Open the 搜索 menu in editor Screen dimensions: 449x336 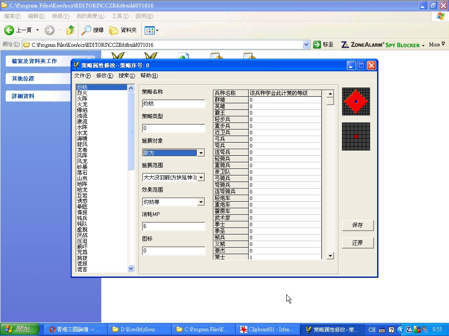click(x=126, y=76)
